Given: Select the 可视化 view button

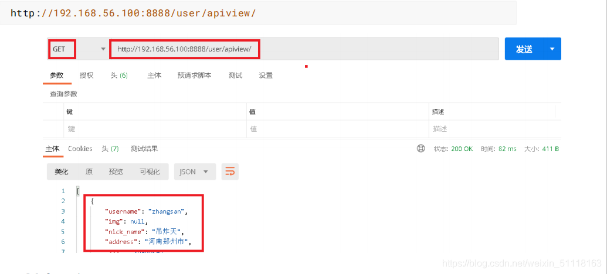Looking at the screenshot, I should (150, 172).
